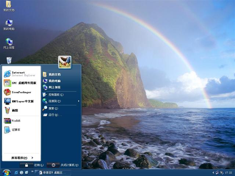Viewport: 235px width, 176px height.
Task: Start 画图 (Paint) from the Start menu
Action: (21, 110)
